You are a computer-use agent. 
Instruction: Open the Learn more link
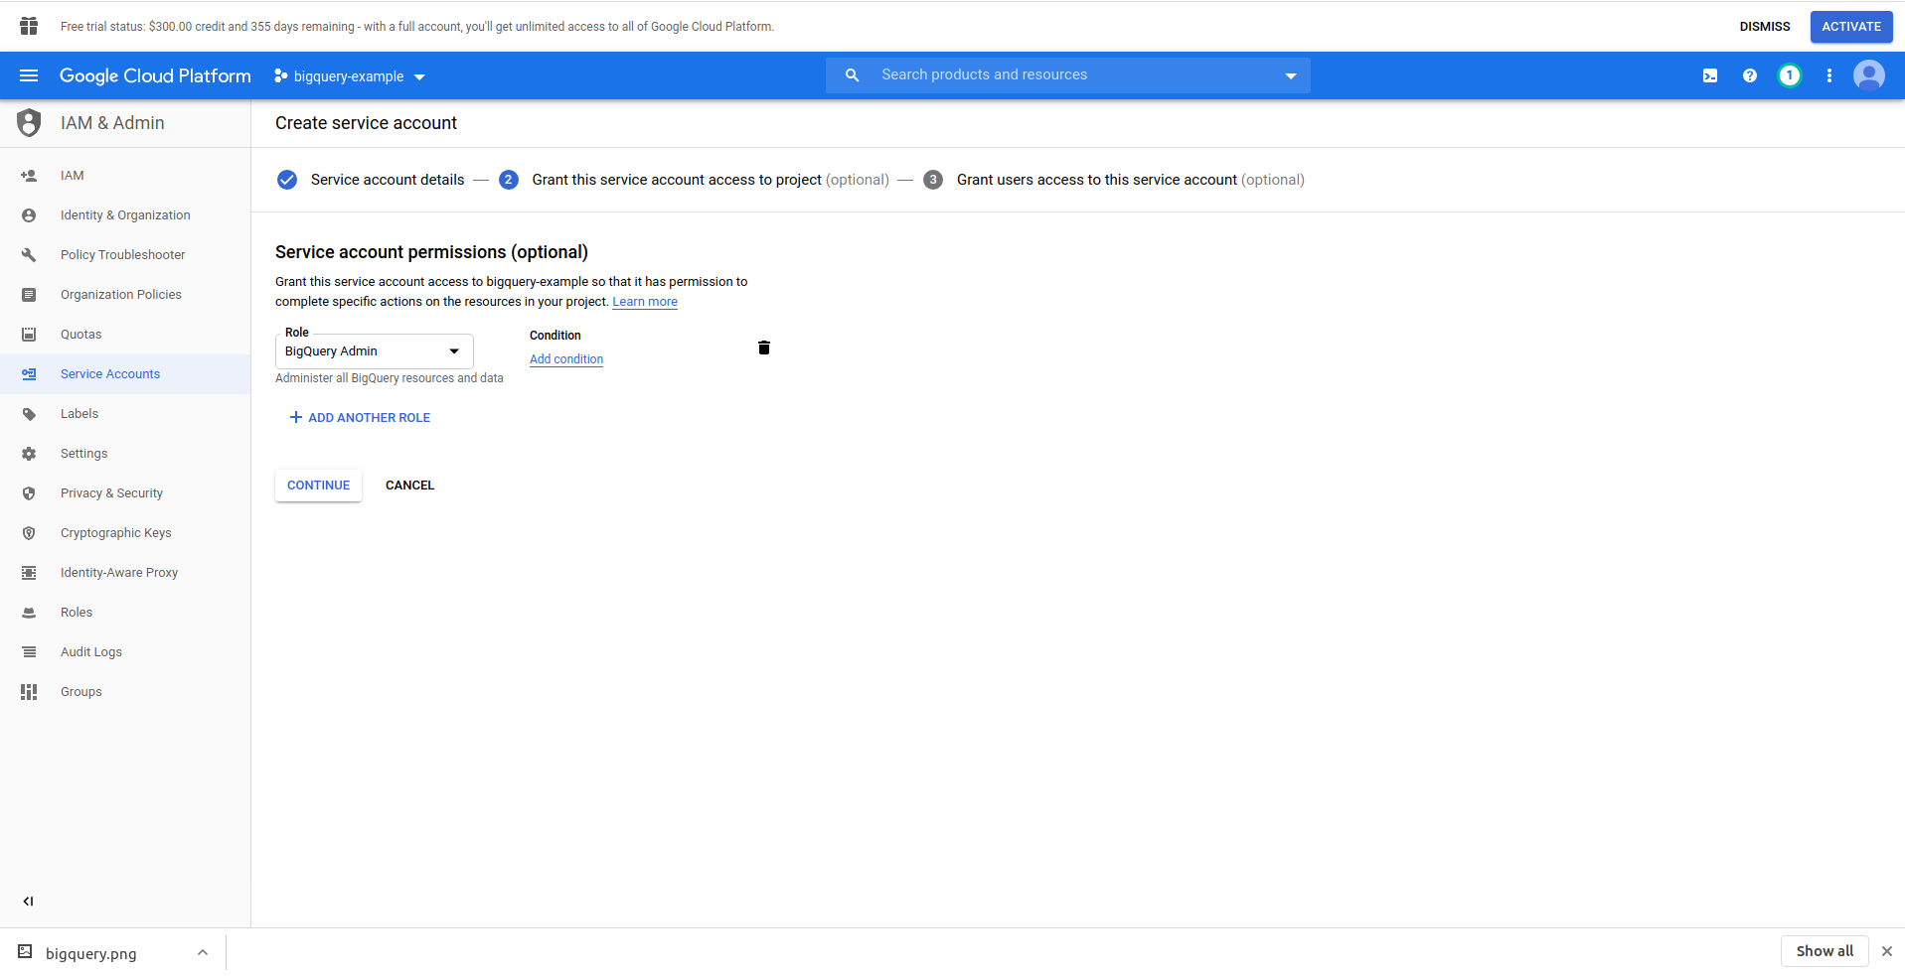pos(645,302)
